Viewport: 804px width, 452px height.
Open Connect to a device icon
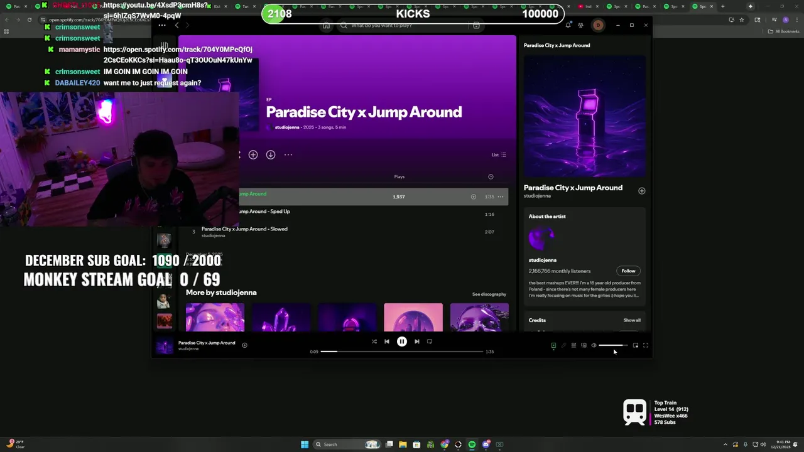584,345
